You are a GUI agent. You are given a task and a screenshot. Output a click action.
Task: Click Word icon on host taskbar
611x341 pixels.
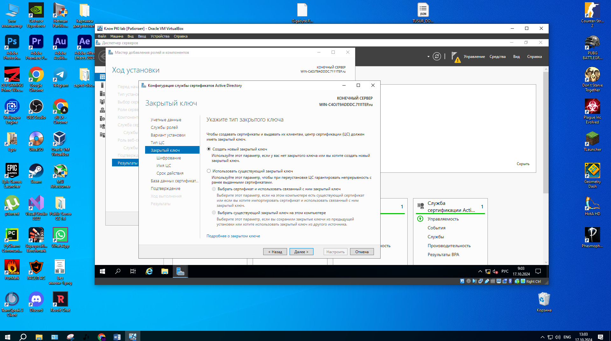117,337
